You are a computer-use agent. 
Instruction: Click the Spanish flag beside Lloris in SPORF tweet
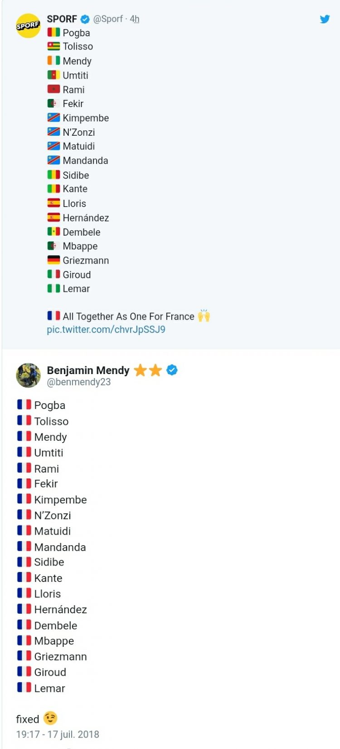(x=53, y=203)
